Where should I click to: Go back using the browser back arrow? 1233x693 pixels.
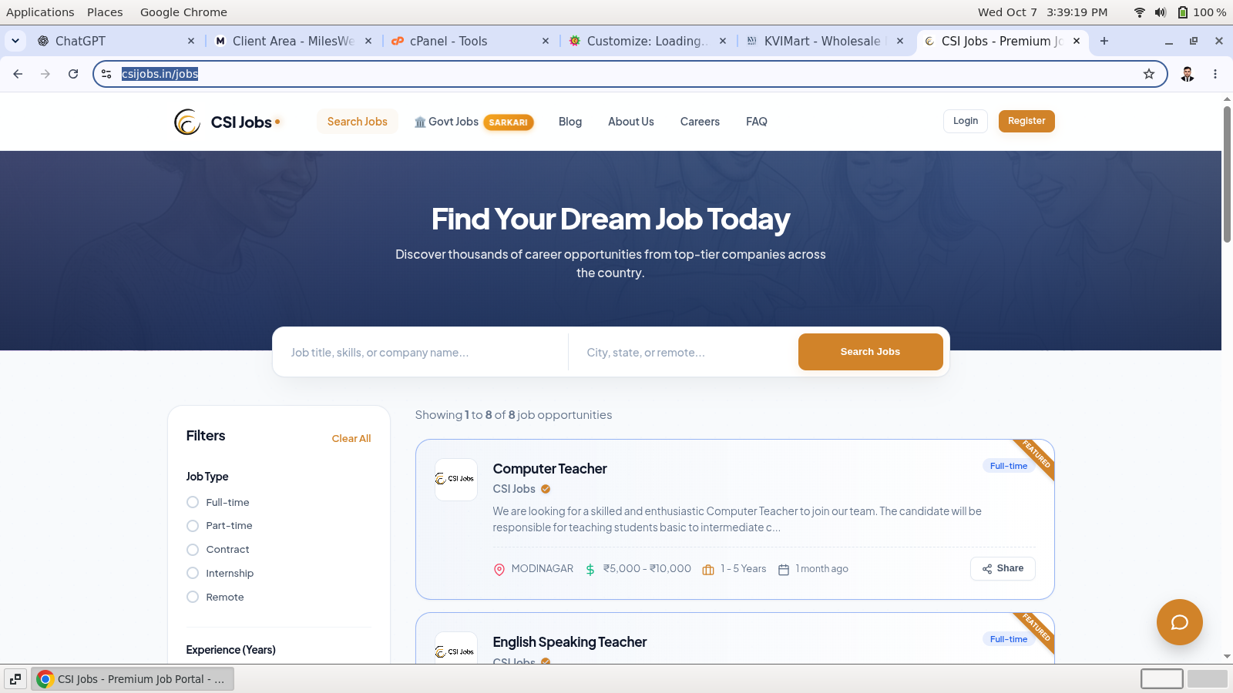(x=18, y=74)
